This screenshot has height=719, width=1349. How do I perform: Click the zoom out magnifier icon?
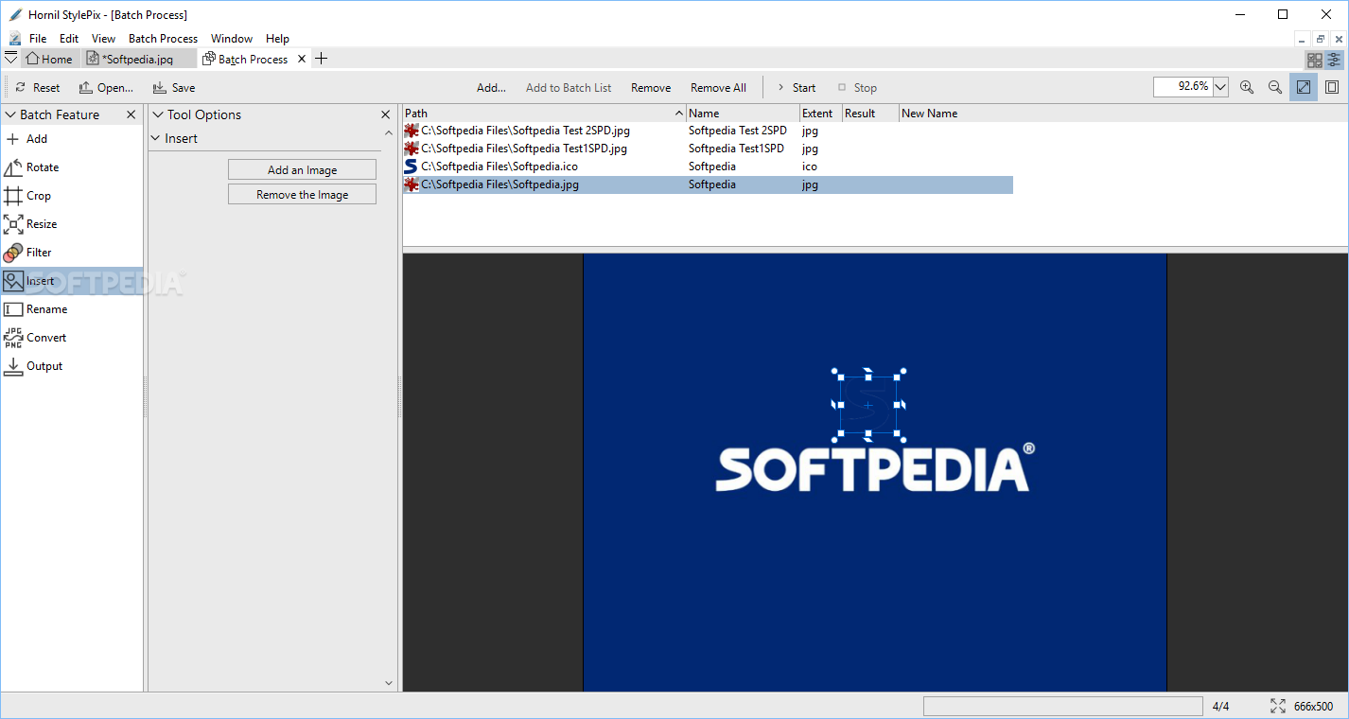1275,87
